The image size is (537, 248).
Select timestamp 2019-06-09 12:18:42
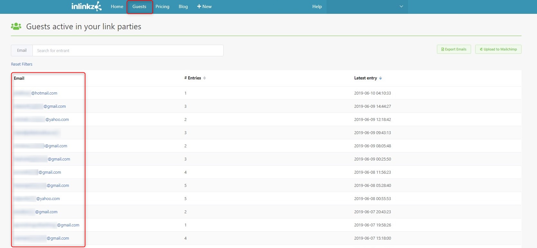(373, 120)
